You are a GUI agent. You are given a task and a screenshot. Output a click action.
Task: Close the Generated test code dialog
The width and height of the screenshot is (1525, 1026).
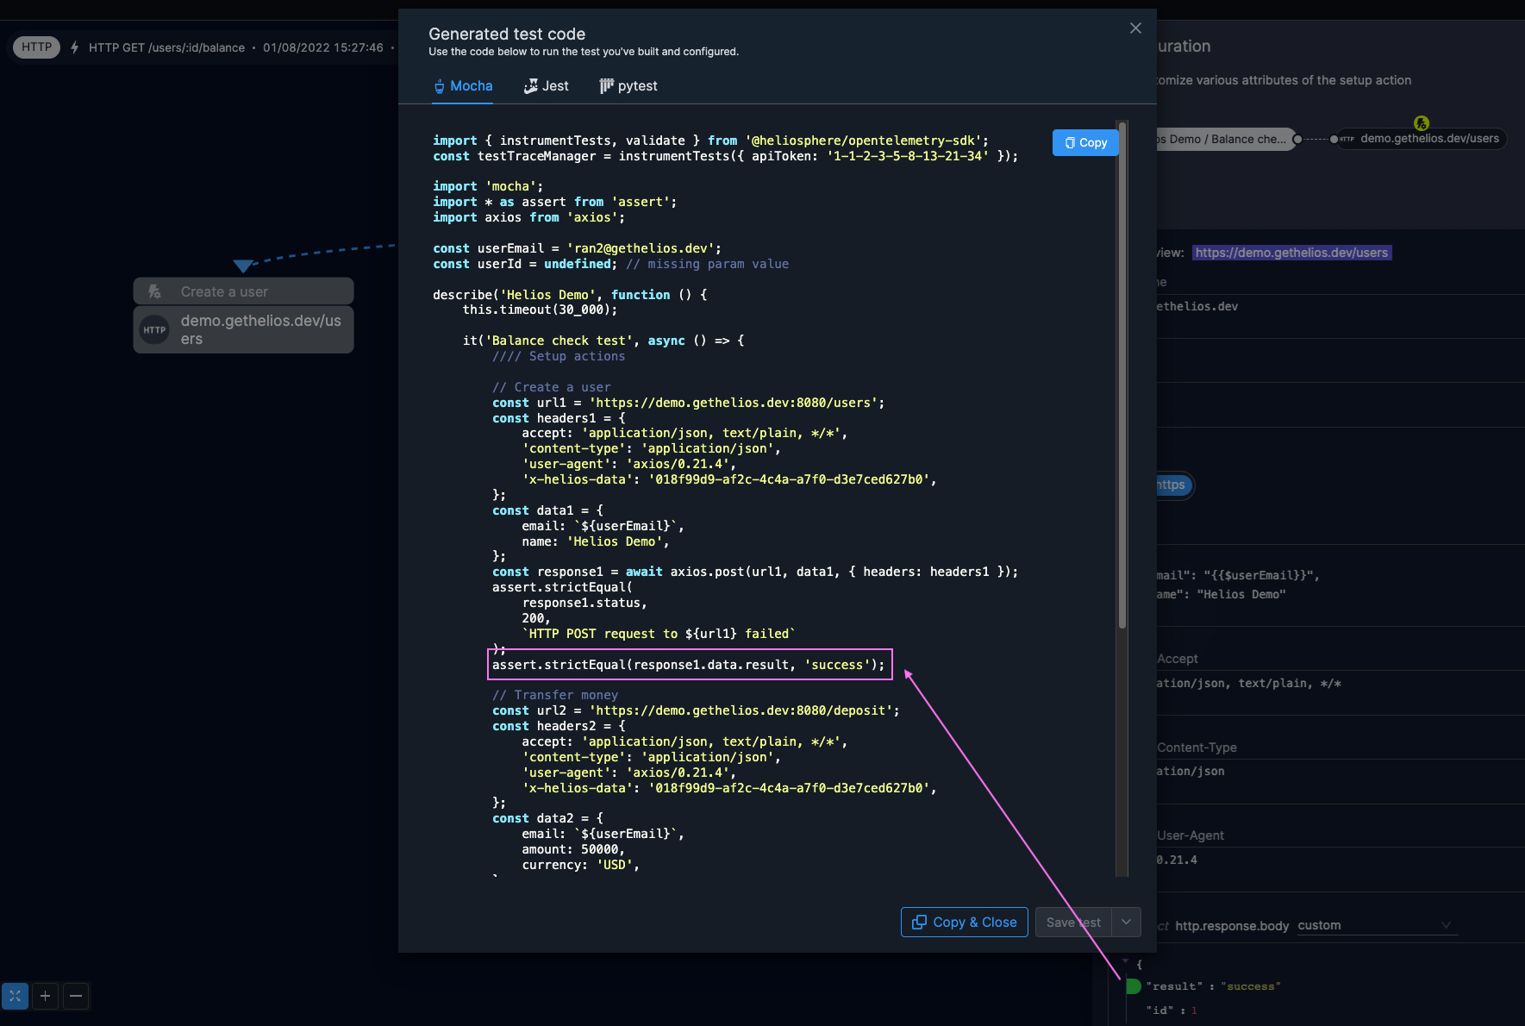[x=1135, y=28]
